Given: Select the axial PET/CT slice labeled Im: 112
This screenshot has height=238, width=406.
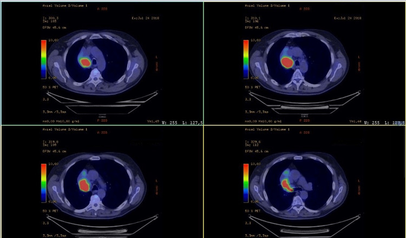Looking at the screenshot, I should [x=305, y=182].
